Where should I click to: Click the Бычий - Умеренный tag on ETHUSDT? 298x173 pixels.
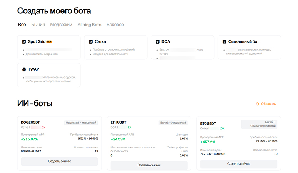click(x=173, y=123)
